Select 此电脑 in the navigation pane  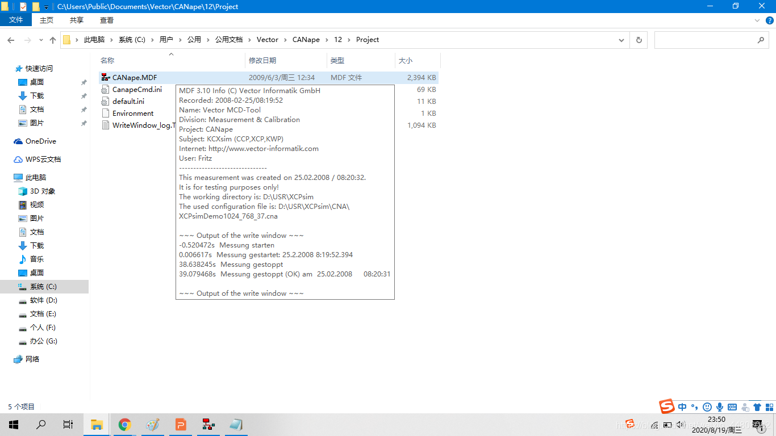[x=36, y=178]
